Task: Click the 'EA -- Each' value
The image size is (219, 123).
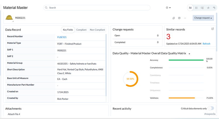Action: click(x=62, y=79)
